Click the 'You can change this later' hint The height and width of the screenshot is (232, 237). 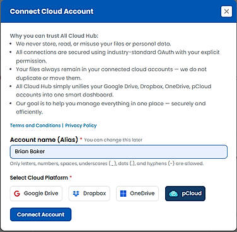[113, 140]
